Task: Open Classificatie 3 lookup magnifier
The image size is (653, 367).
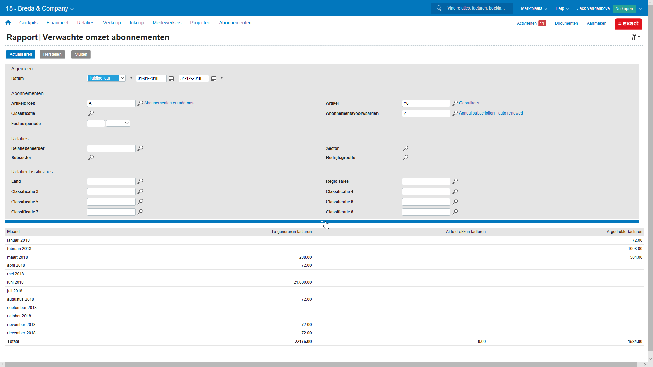Action: click(140, 192)
